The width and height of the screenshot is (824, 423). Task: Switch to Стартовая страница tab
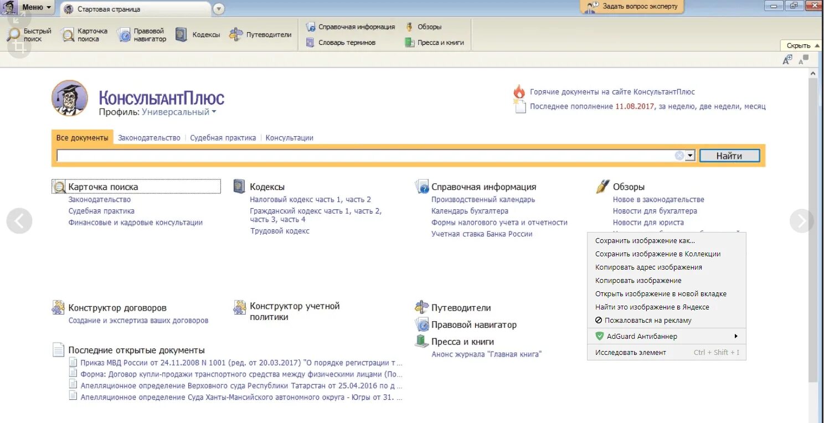click(135, 9)
